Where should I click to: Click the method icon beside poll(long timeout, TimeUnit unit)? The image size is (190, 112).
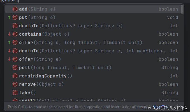click(x=15, y=67)
